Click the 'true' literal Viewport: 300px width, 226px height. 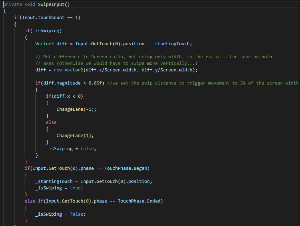point(75,188)
